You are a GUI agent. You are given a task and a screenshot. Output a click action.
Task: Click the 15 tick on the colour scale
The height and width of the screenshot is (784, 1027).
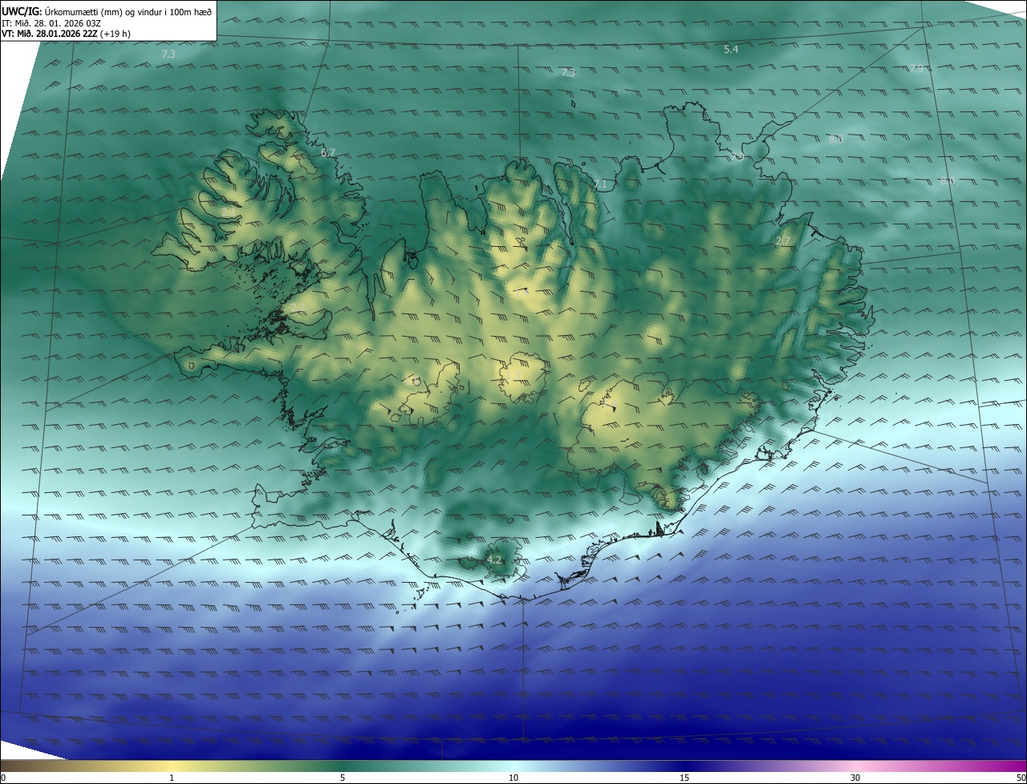pos(684,778)
